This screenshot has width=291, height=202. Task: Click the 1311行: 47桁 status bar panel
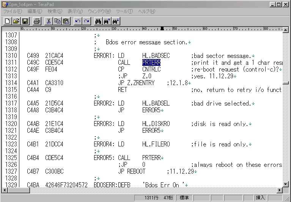click(154, 198)
